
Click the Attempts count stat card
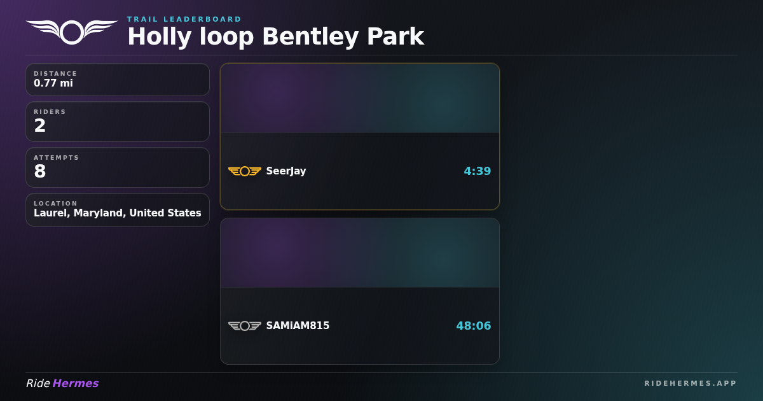point(118,167)
